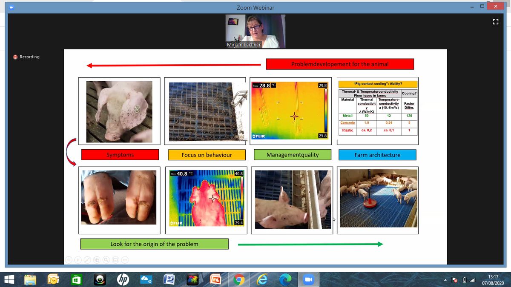Click the 'Problemdevelopement for the animal' red banner
Screen dimensions: 511x287
(x=340, y=64)
